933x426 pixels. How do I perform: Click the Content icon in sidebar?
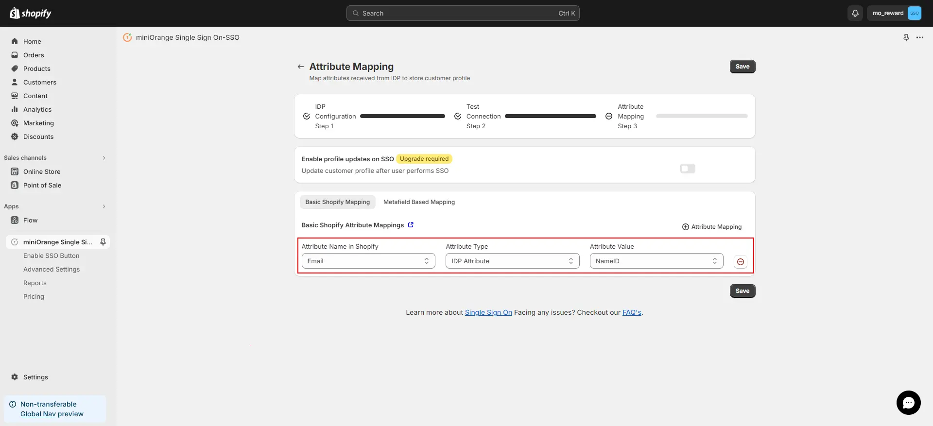(15, 96)
